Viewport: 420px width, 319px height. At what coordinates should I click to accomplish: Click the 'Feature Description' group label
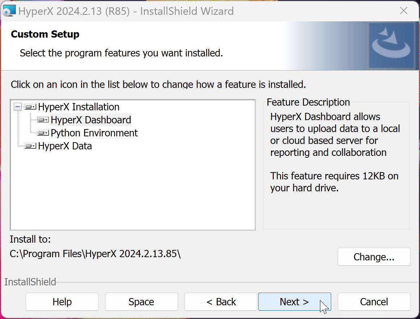[308, 102]
